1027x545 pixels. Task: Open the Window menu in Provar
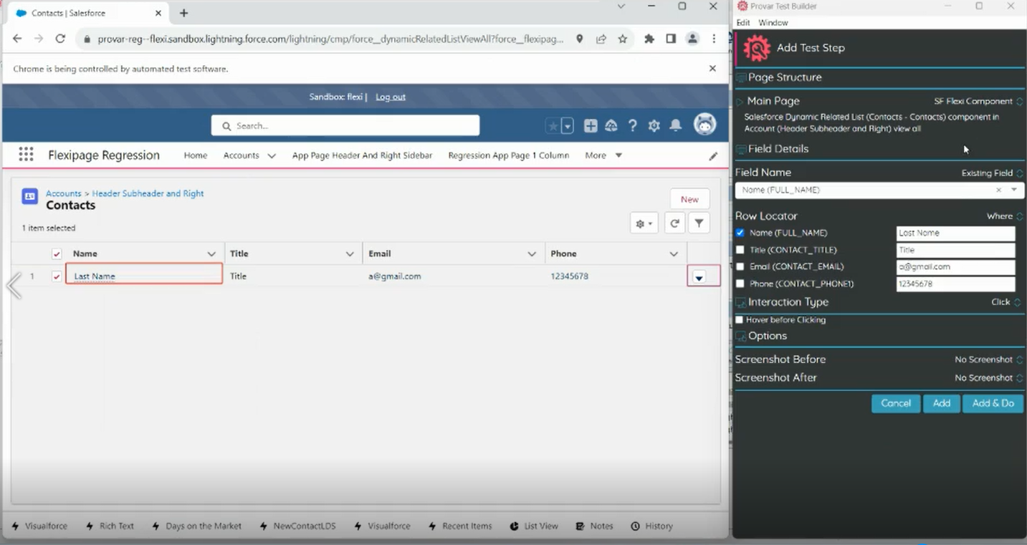[x=773, y=23]
